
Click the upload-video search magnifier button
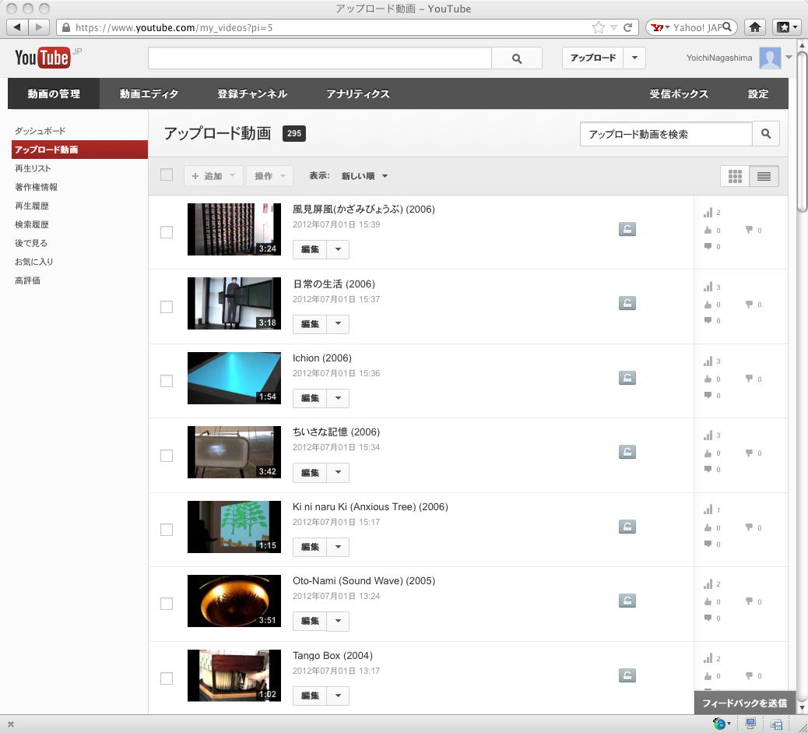coord(766,134)
